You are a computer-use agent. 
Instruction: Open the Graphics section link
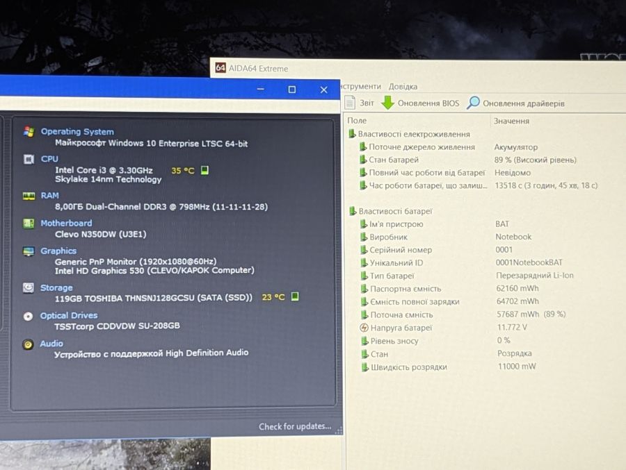58,251
